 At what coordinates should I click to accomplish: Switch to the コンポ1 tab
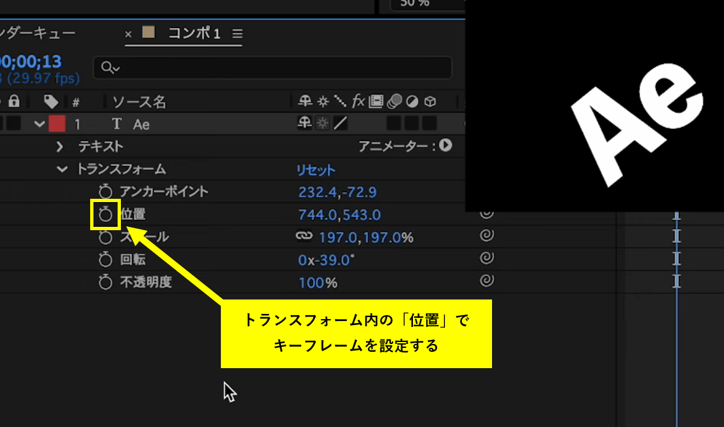click(193, 34)
